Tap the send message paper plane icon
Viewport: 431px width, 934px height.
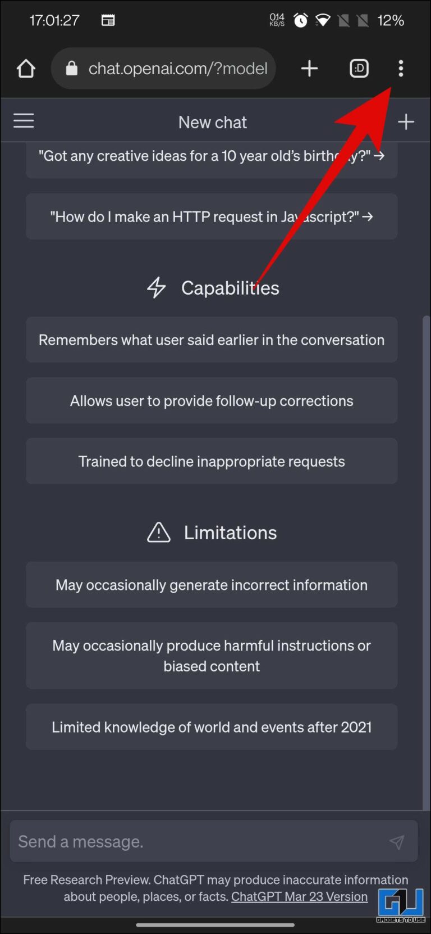(397, 841)
